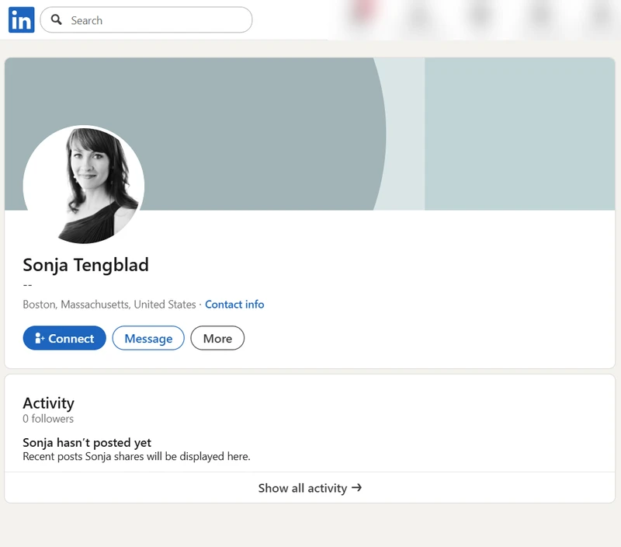Viewport: 621px width, 547px height.
Task: Click the LinkedIn logo icon
Action: 22,20
